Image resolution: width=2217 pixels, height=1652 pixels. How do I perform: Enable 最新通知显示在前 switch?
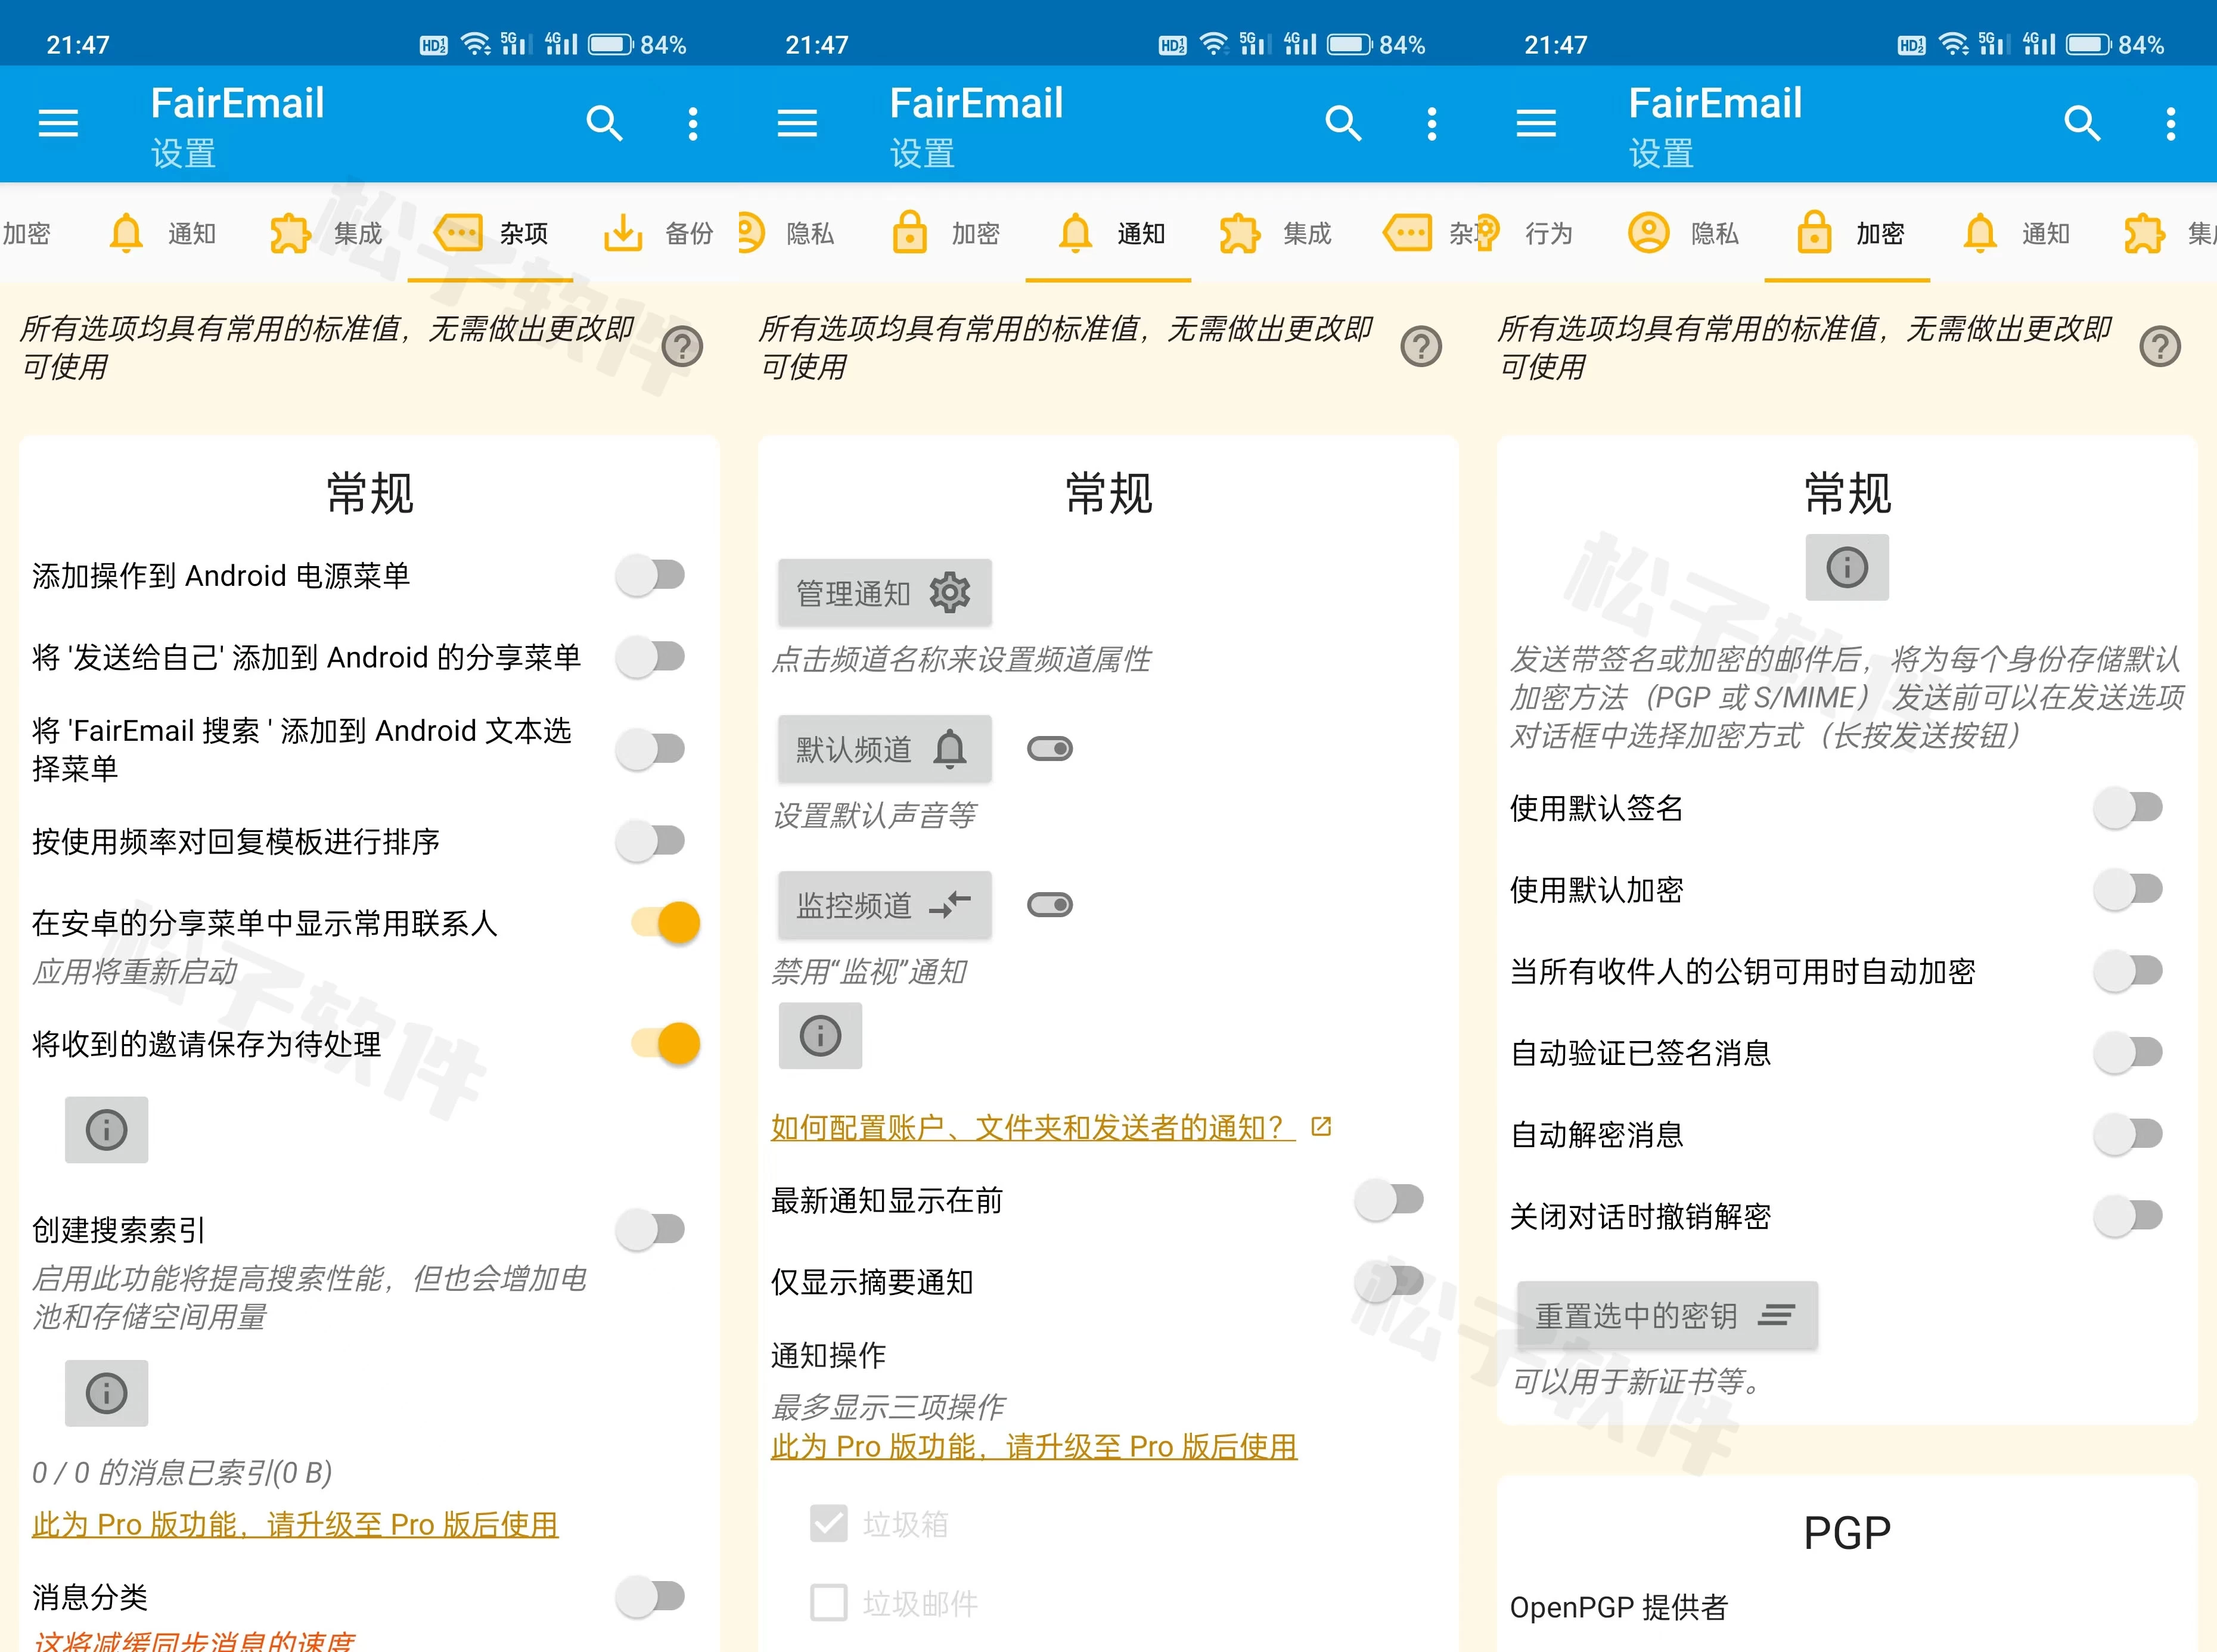click(x=1390, y=1199)
